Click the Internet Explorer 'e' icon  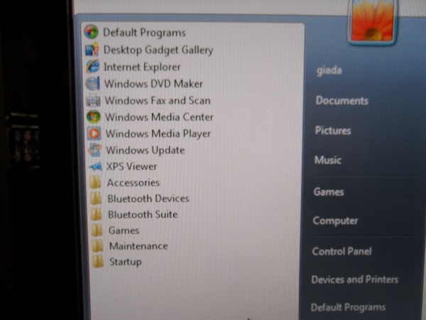92,66
